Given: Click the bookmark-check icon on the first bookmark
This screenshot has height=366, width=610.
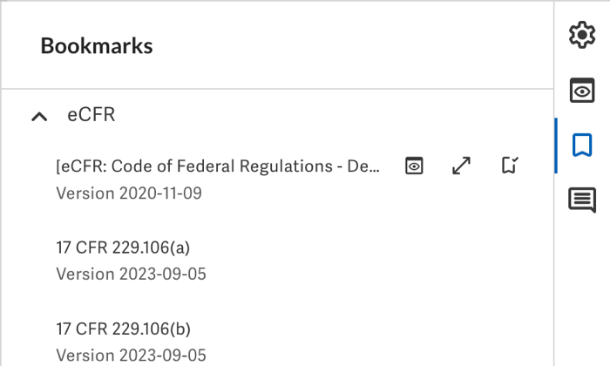Looking at the screenshot, I should coord(510,166).
